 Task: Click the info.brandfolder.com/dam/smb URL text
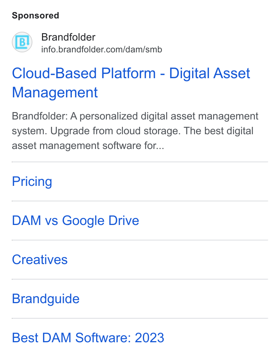coord(102,49)
